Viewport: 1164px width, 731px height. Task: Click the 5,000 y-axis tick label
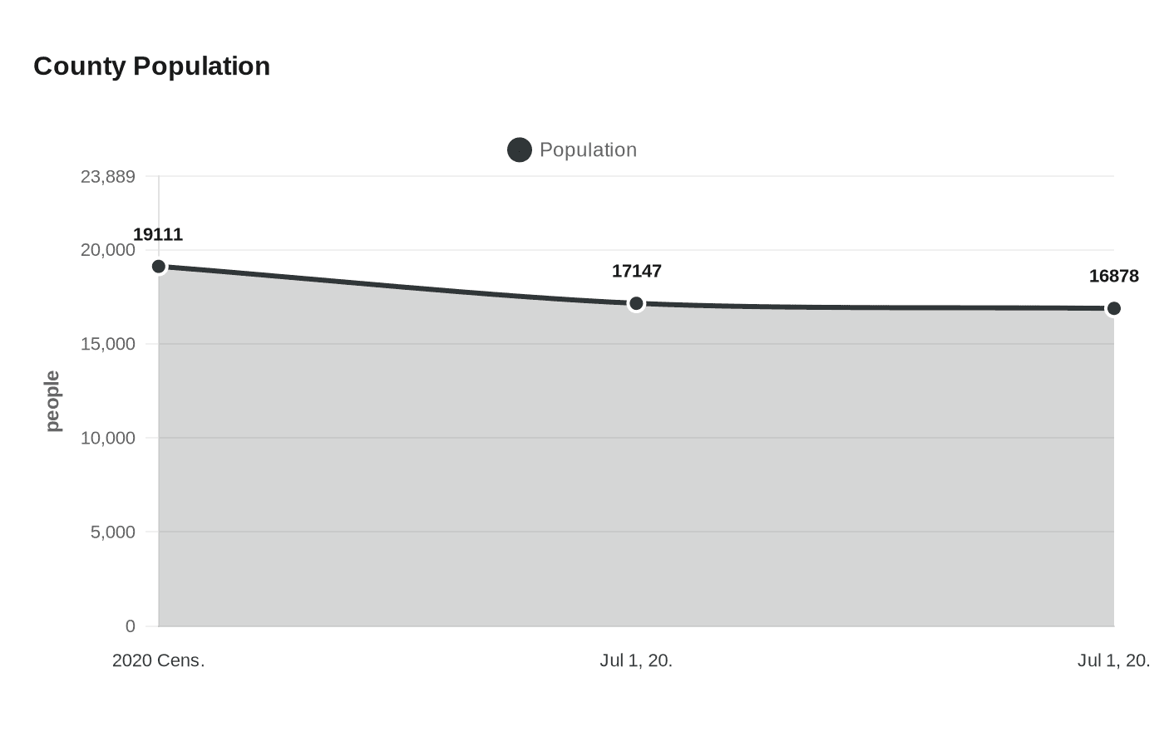112,532
